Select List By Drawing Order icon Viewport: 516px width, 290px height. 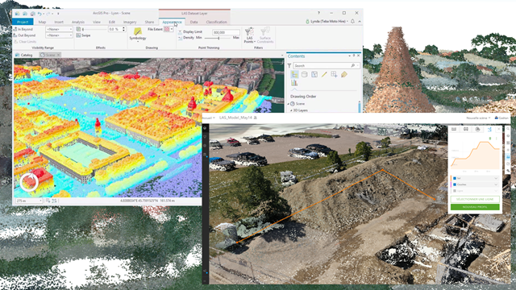(294, 75)
